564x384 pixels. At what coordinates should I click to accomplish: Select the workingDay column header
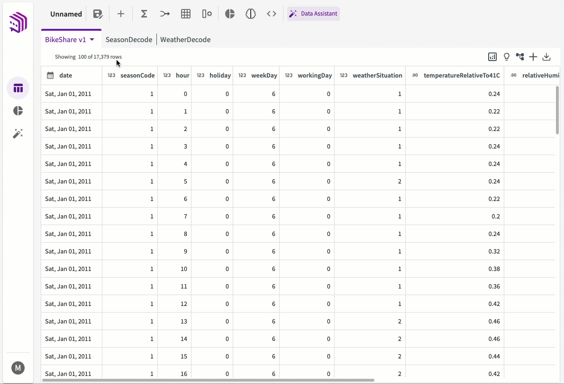(x=307, y=75)
